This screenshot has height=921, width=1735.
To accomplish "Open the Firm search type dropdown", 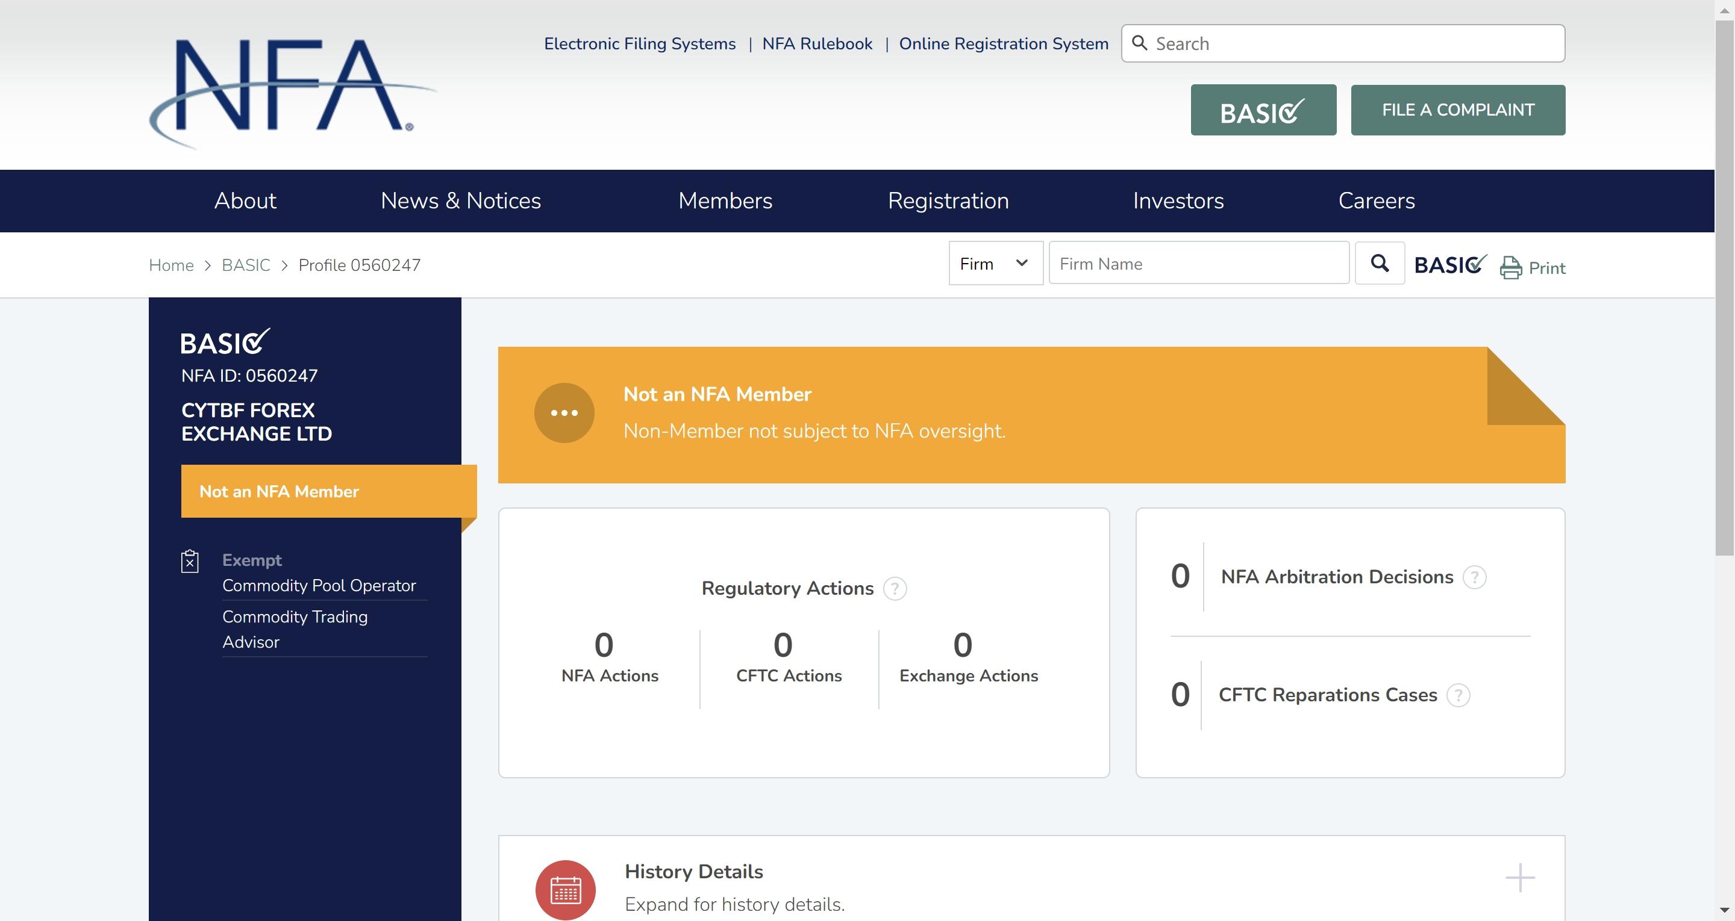I will click(x=995, y=263).
